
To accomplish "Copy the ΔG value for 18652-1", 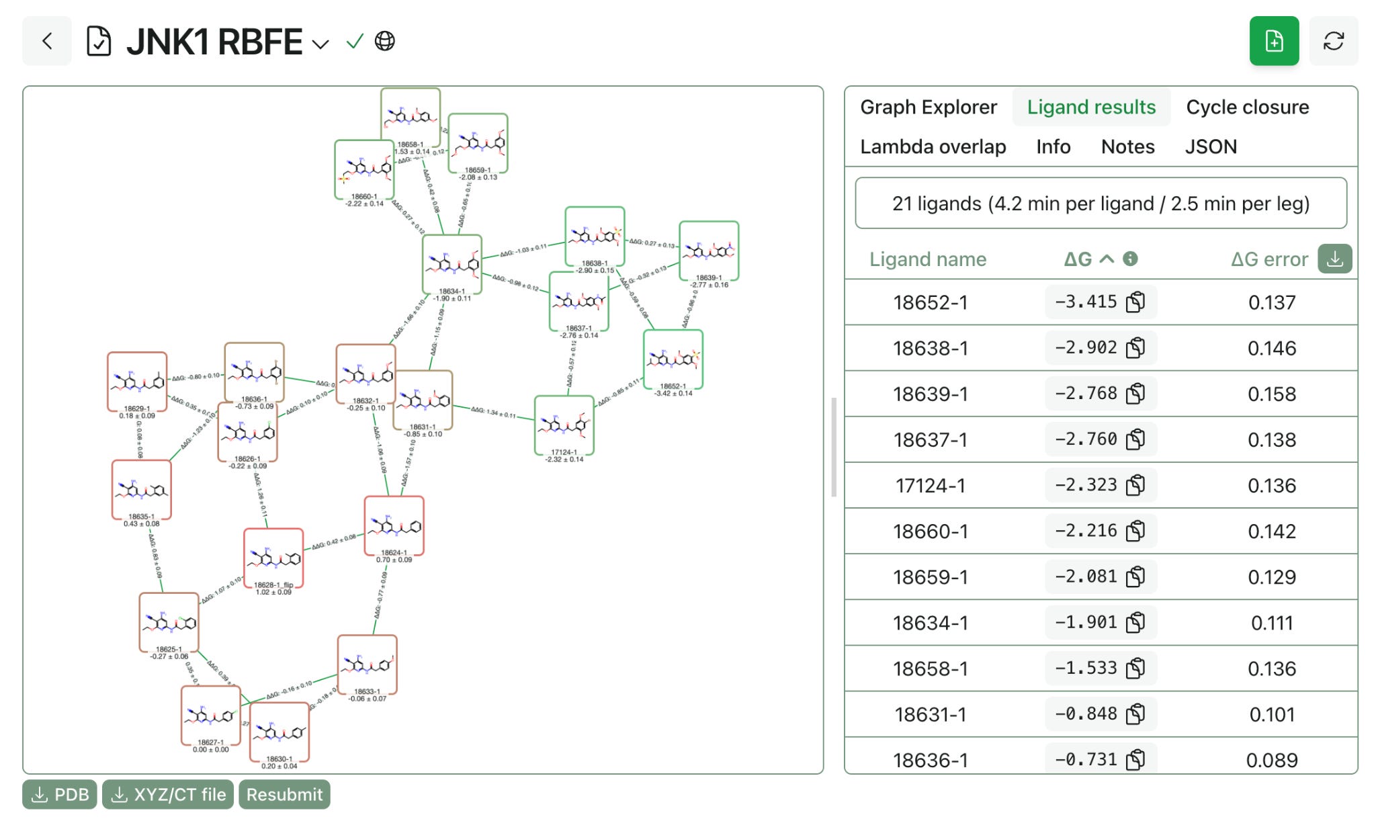I will 1135,302.
